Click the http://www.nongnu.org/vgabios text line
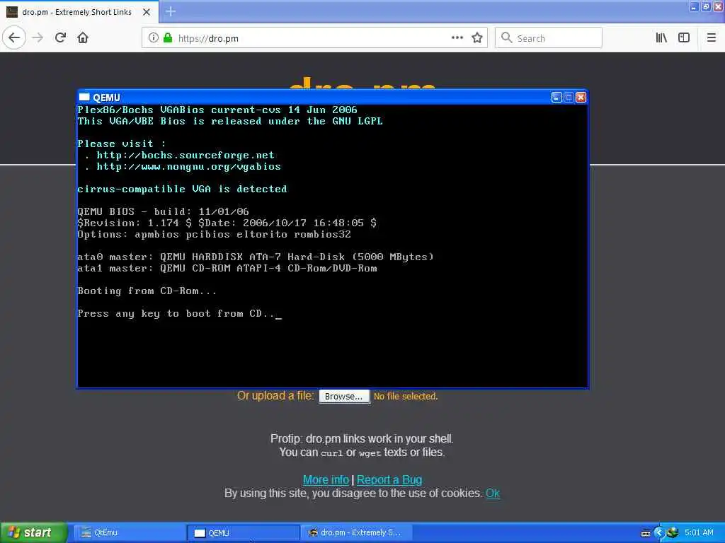This screenshot has height=543, width=725. pyautogui.click(x=188, y=167)
